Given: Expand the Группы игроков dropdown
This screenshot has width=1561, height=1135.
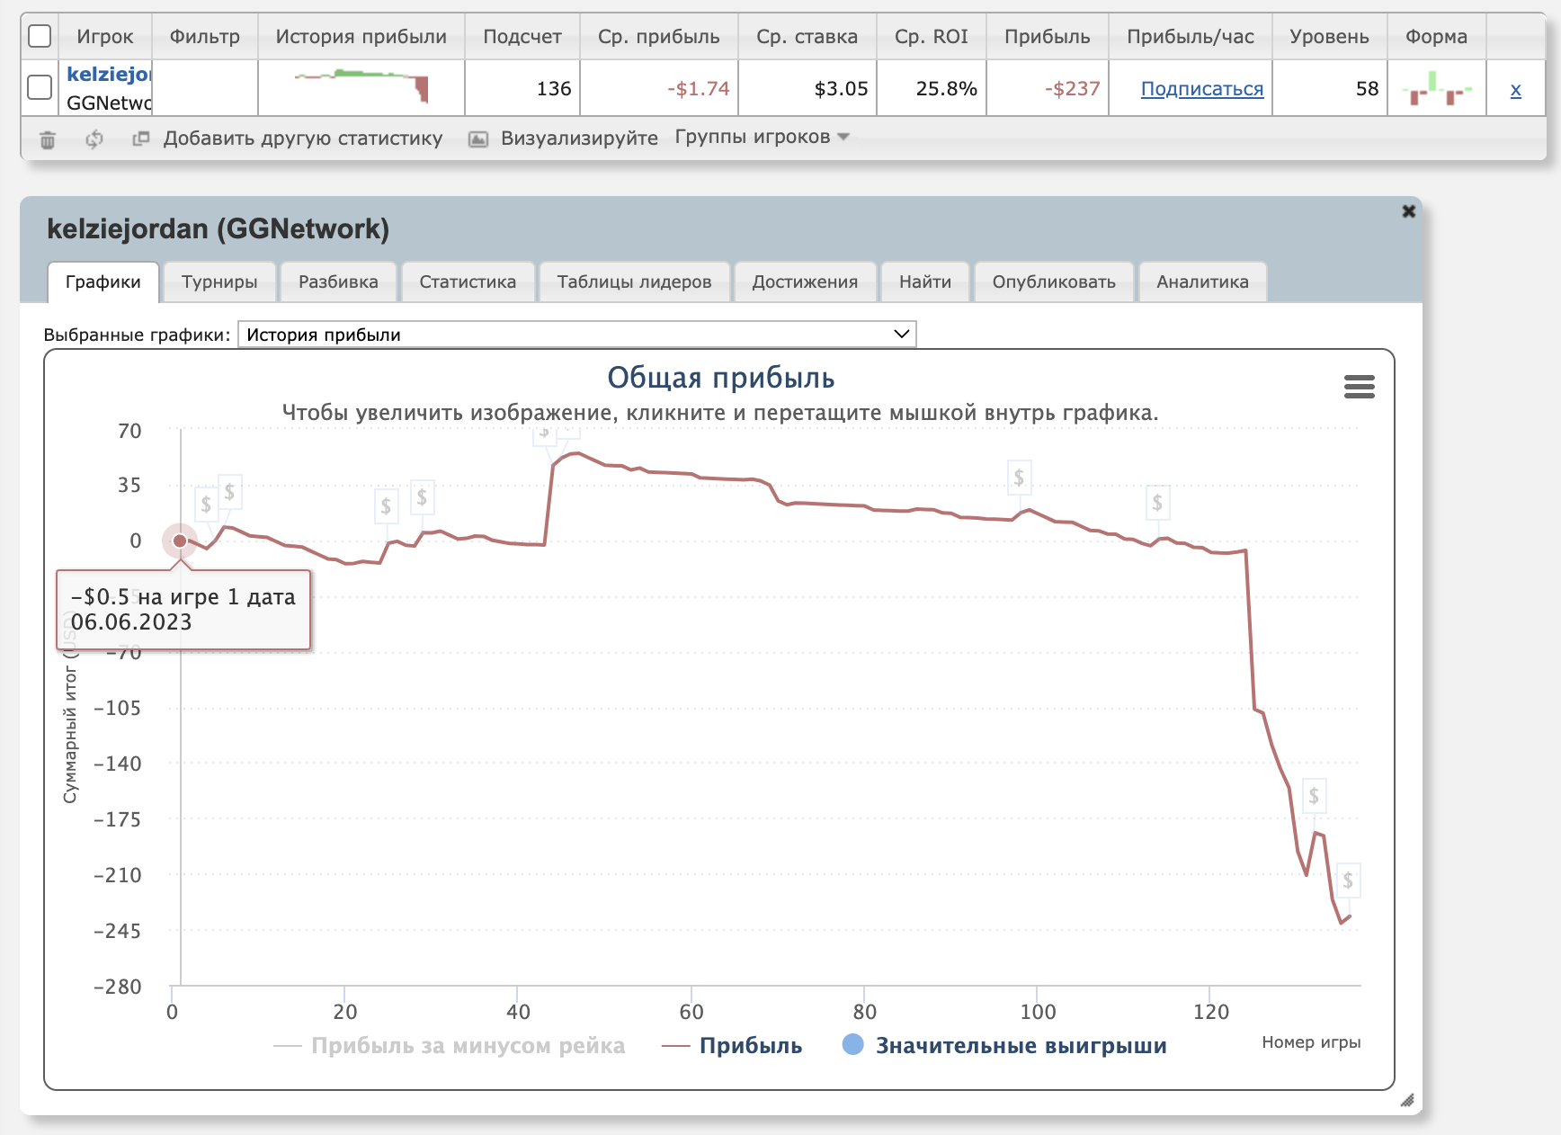Looking at the screenshot, I should (762, 138).
